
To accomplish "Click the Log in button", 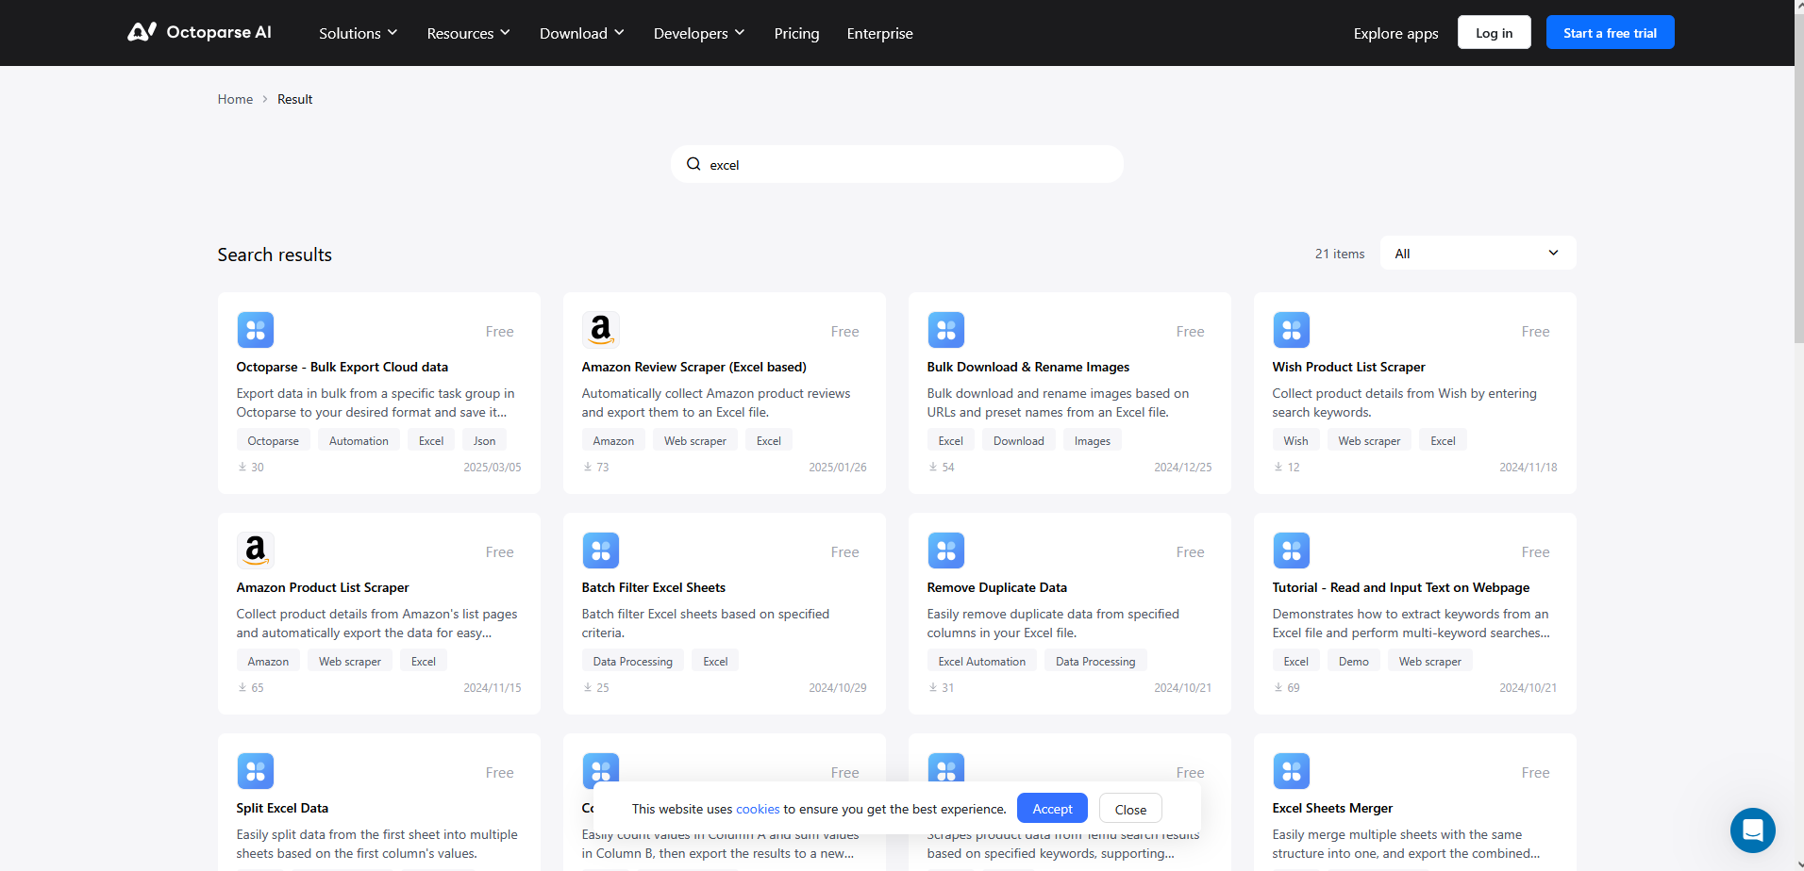I will [1494, 32].
